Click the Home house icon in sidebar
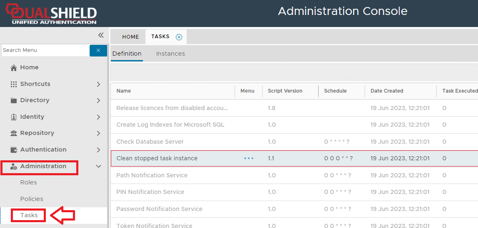This screenshot has width=478, height=228. coord(14,68)
